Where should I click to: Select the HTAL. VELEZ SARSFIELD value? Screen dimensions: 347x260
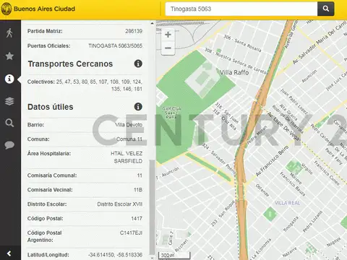[127, 157]
